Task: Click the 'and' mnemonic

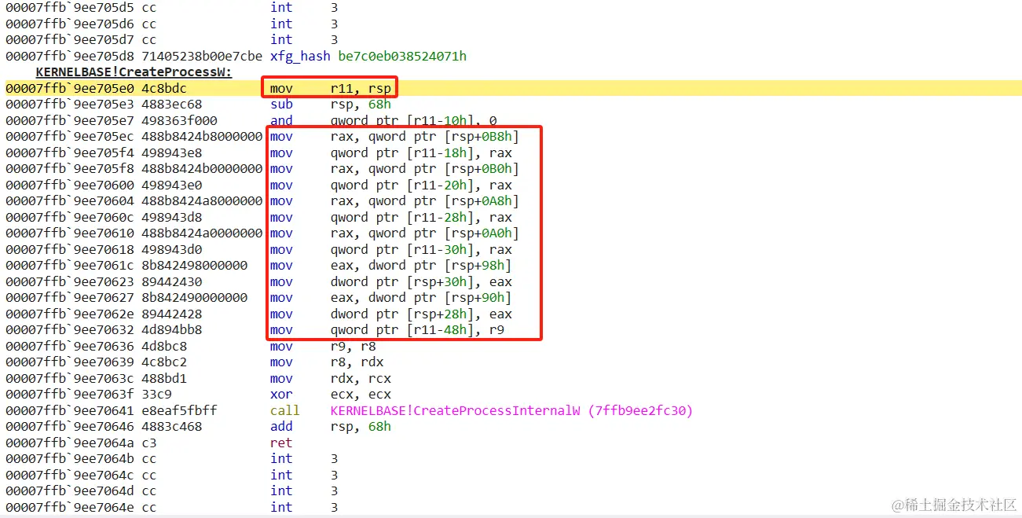Action: tap(281, 120)
